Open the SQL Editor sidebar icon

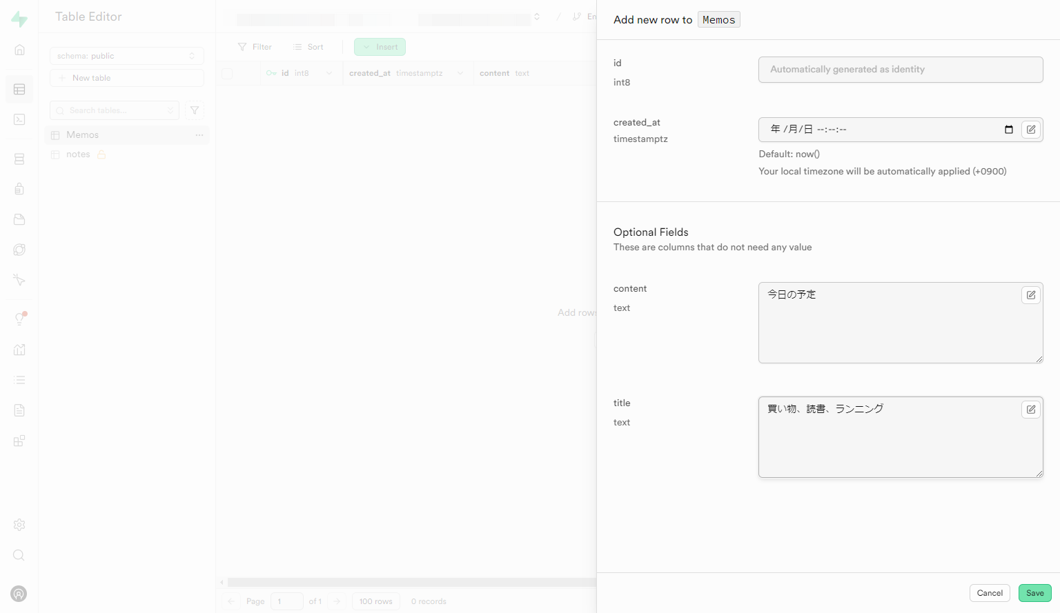19,119
